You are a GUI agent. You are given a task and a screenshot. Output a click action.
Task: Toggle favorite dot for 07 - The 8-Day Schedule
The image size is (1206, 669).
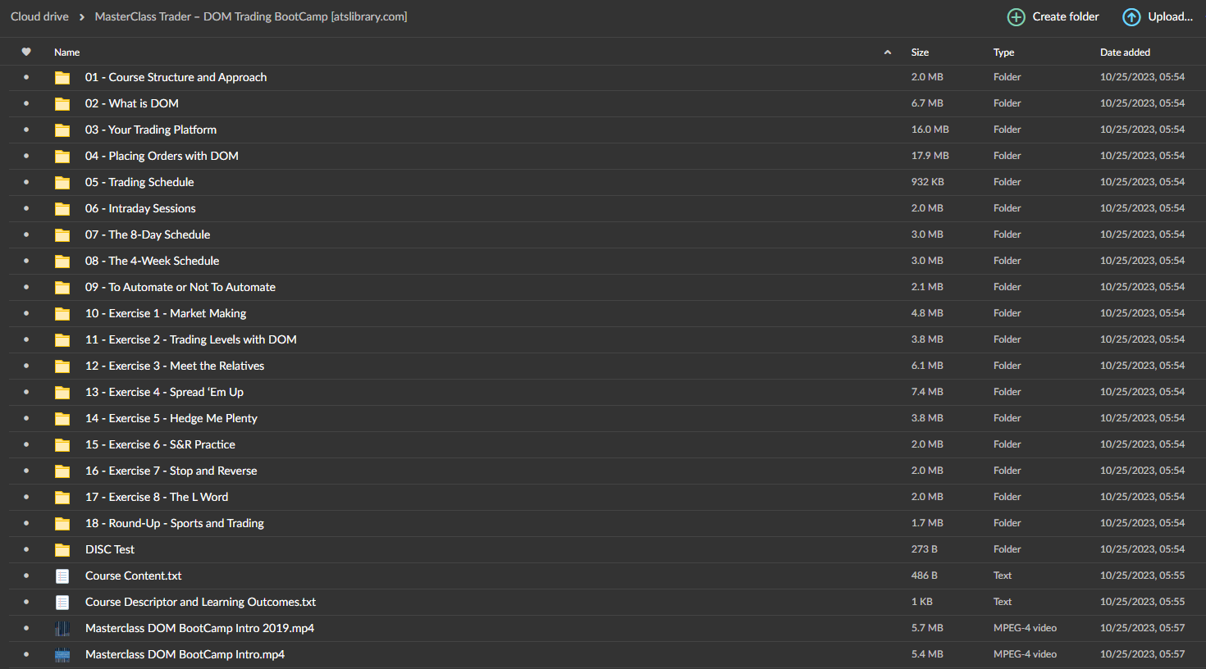point(26,235)
